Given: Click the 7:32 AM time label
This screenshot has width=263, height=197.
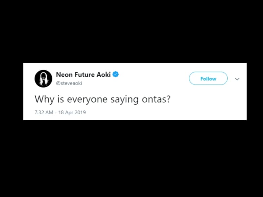Looking at the screenshot, I should point(43,112).
